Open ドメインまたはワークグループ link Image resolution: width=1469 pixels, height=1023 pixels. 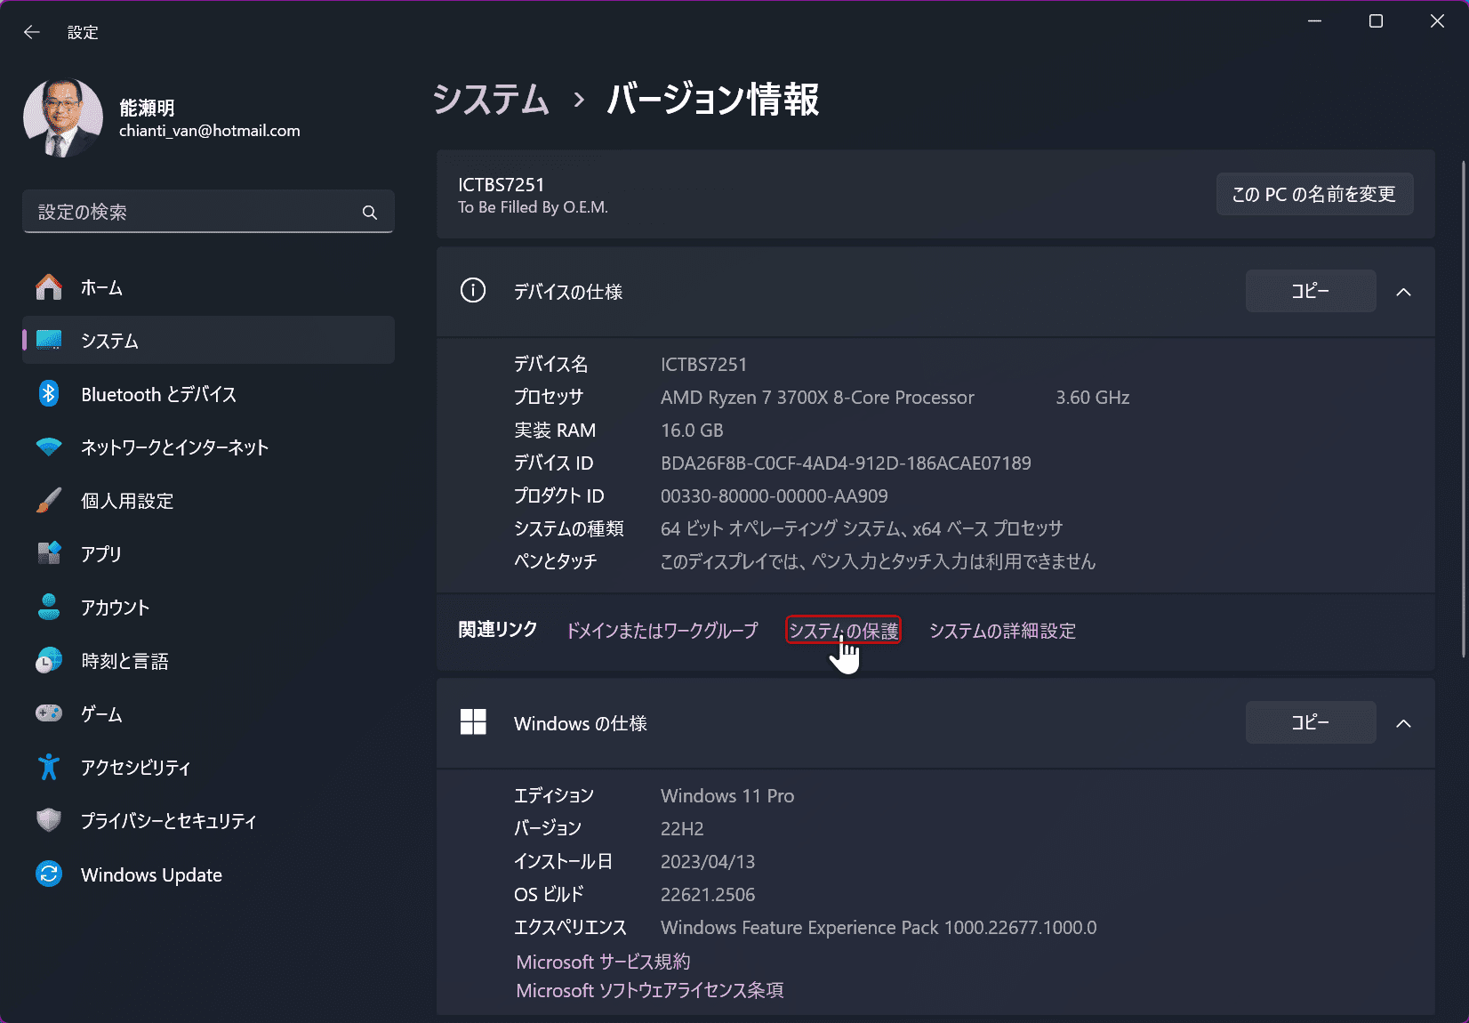(x=662, y=631)
